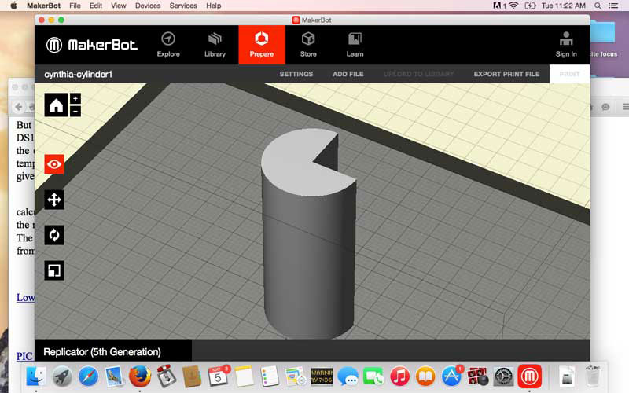This screenshot has width=629, height=393.
Task: Click the Replicator (5th Generation) printer label
Action: 102,352
